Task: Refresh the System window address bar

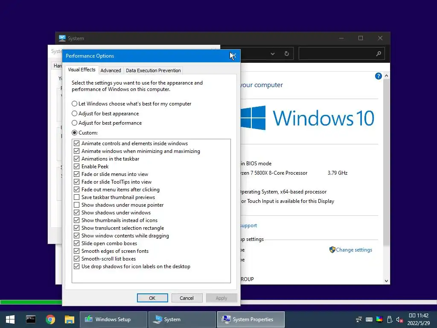Action: click(x=286, y=53)
